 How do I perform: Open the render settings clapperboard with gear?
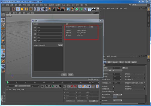[x=63, y=9]
